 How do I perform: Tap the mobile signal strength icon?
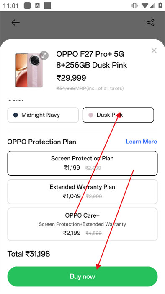[x=152, y=5]
